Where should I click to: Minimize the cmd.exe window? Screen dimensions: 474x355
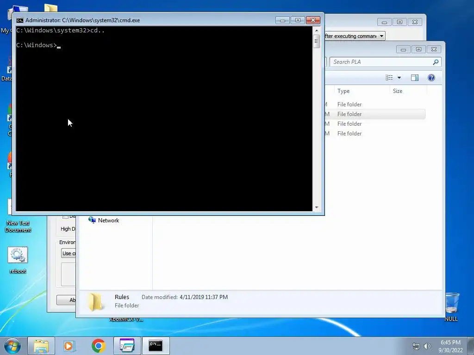[283, 20]
